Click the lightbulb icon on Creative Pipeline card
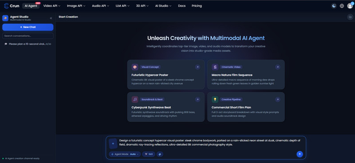 coord(215,99)
